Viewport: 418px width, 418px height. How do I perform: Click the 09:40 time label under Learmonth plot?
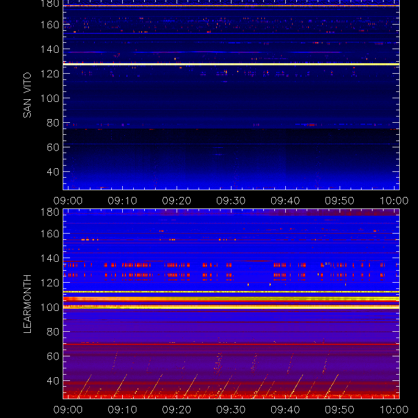pyautogui.click(x=285, y=410)
